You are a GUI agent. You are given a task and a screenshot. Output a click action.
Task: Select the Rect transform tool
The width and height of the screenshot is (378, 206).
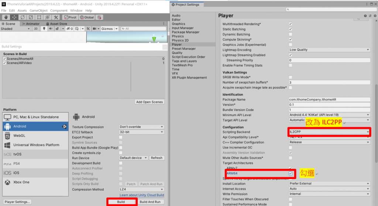[39, 17]
